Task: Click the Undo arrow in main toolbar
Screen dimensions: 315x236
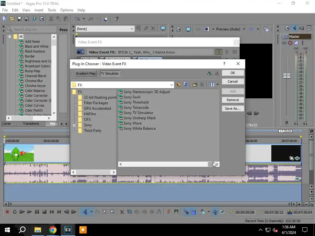Action: [x=77, y=19]
